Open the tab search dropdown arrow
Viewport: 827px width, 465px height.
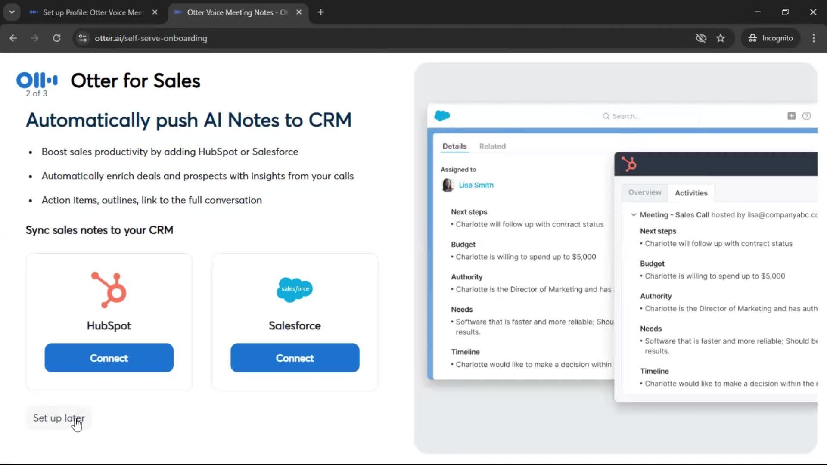pyautogui.click(x=12, y=12)
